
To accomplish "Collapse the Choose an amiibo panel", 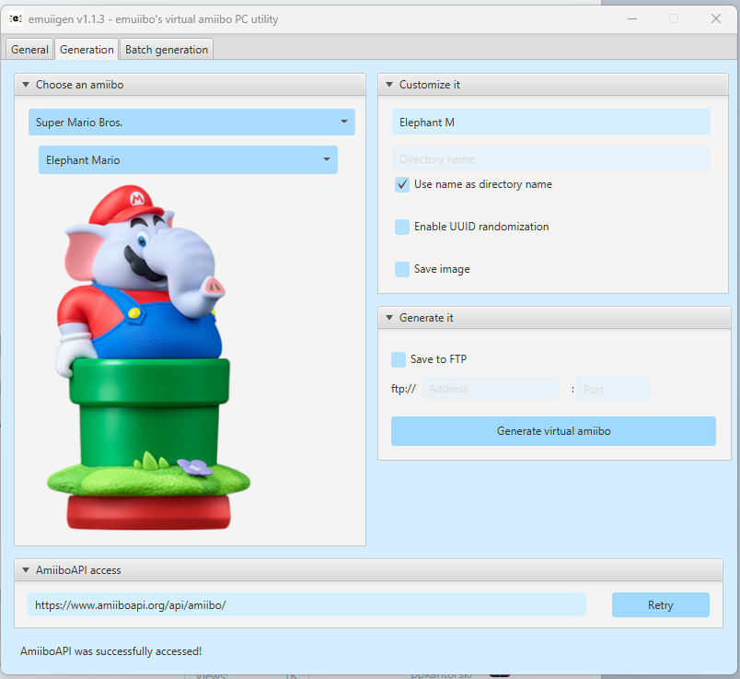I will [x=26, y=85].
